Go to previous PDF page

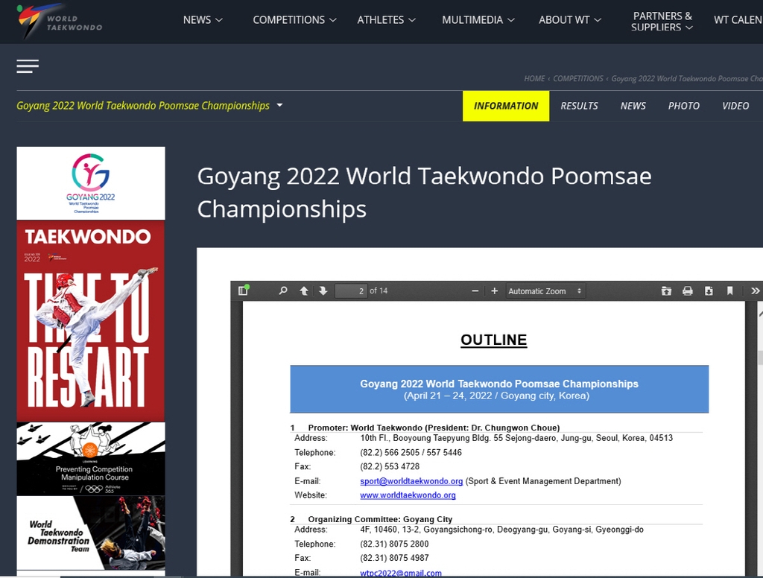point(304,290)
